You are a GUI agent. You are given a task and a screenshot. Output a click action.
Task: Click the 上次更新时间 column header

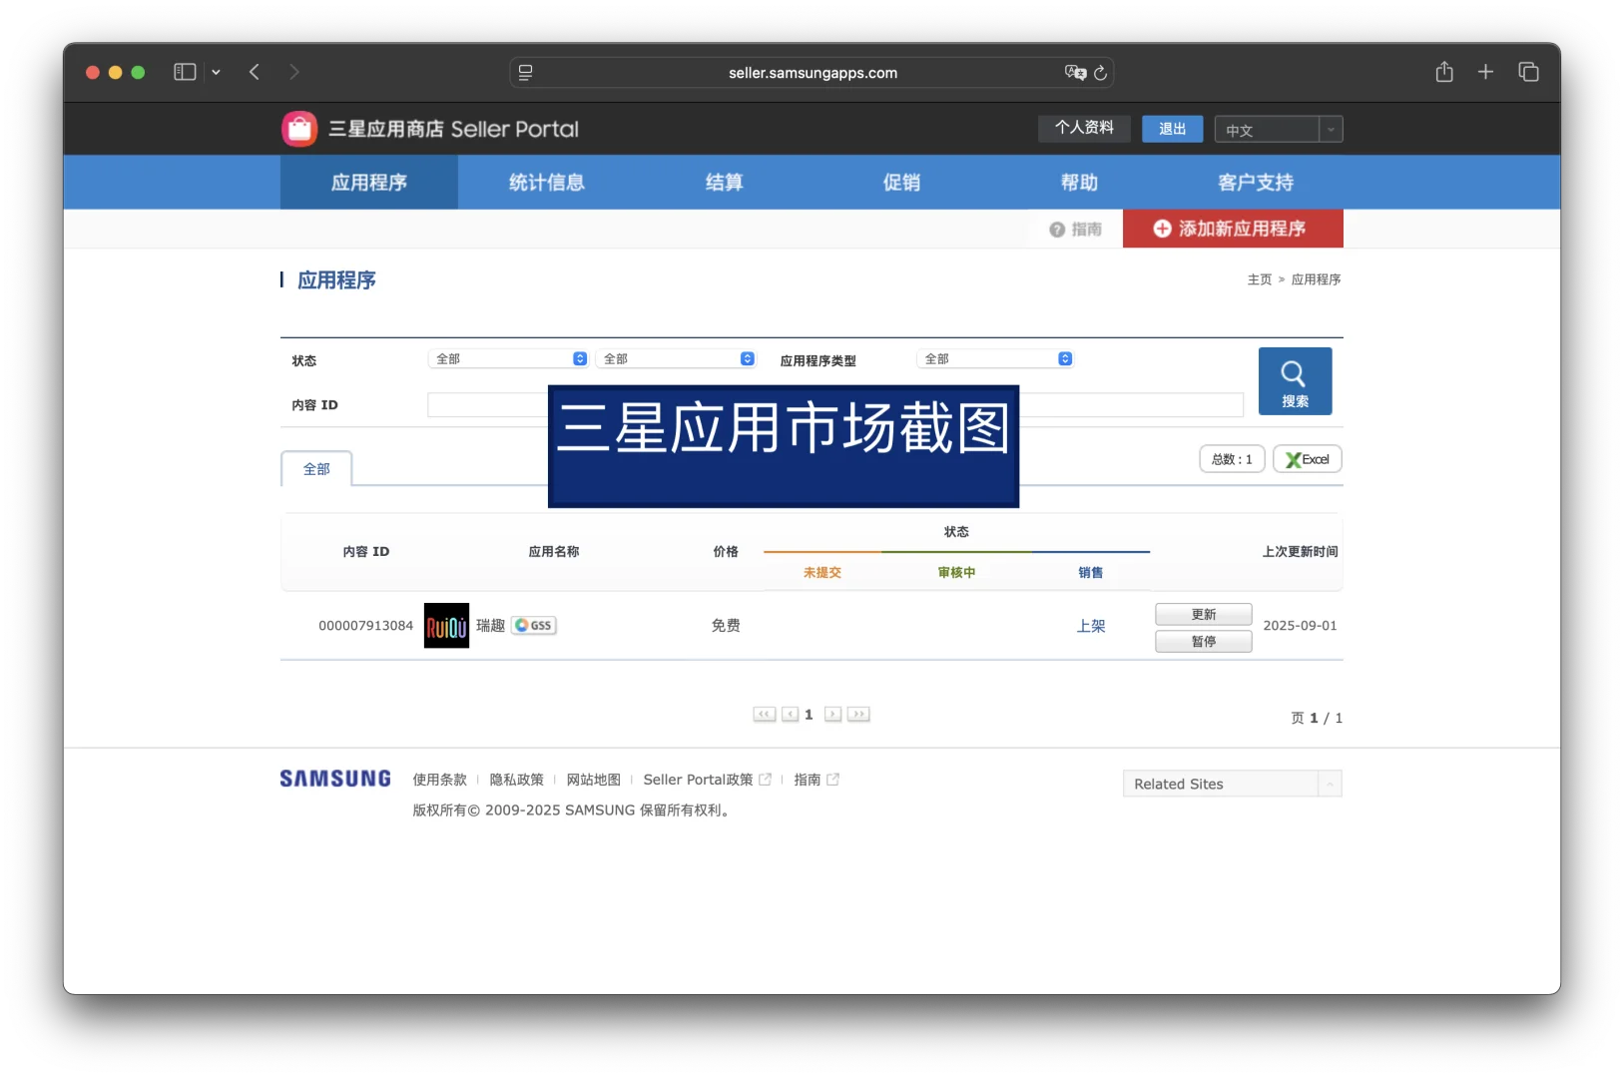[x=1300, y=552]
